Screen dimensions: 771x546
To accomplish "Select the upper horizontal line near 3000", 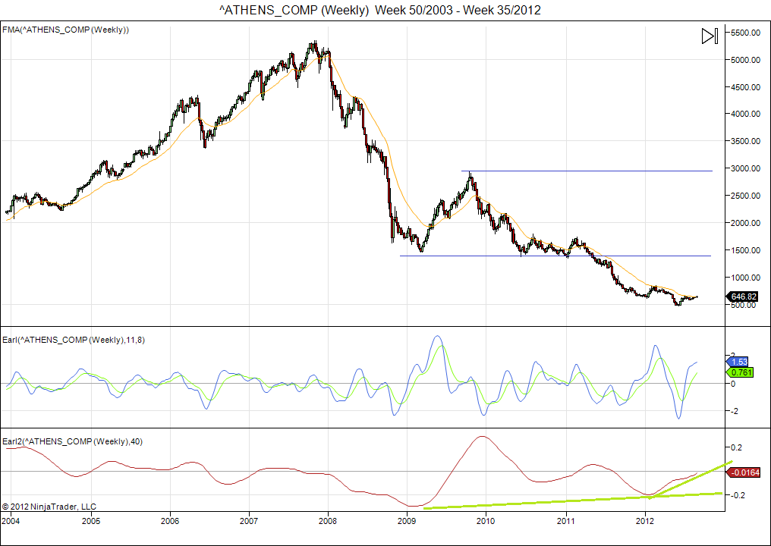I will pos(592,171).
